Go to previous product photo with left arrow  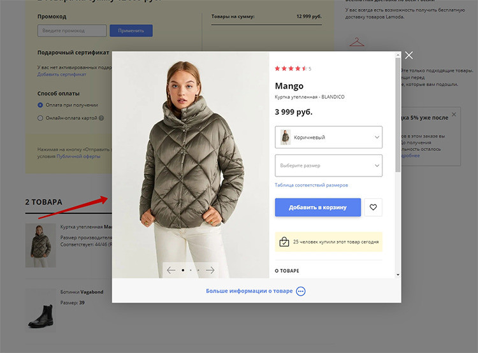171,270
